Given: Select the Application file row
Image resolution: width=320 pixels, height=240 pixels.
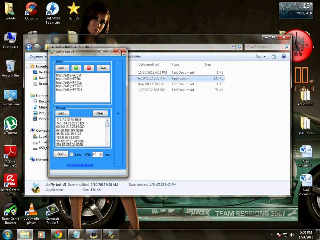Looking at the screenshot, I should pyautogui.click(x=176, y=78).
